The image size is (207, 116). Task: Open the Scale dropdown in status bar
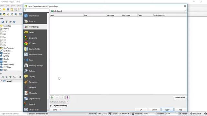click(129, 114)
